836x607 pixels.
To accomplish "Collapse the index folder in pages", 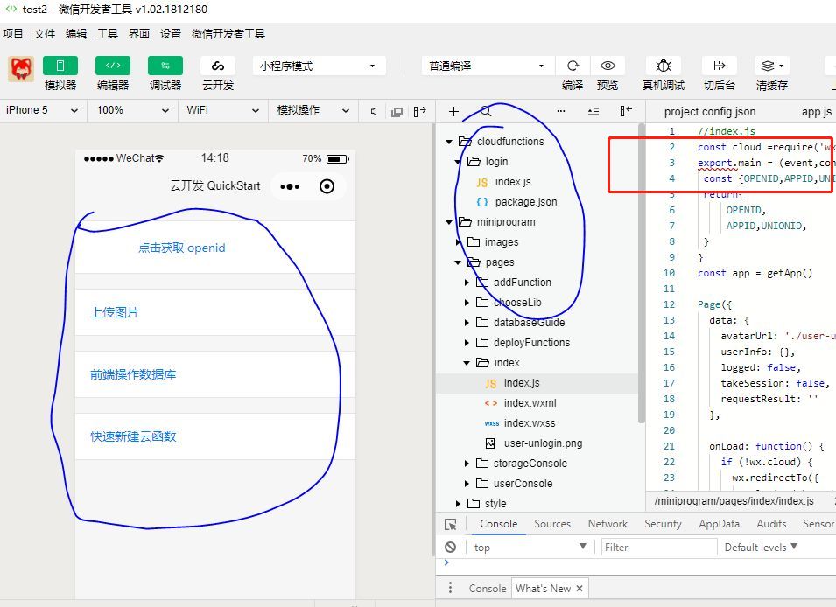I will pos(467,363).
